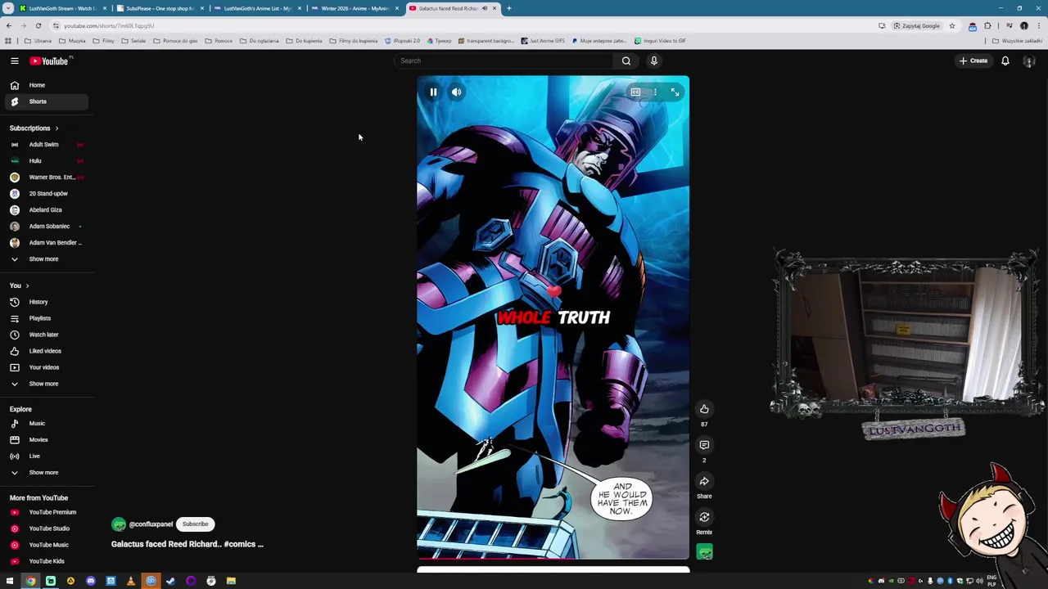This screenshot has height=589, width=1048.
Task: Open the Create button
Action: pos(973,61)
